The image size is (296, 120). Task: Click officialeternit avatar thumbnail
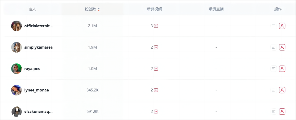pos(16,26)
